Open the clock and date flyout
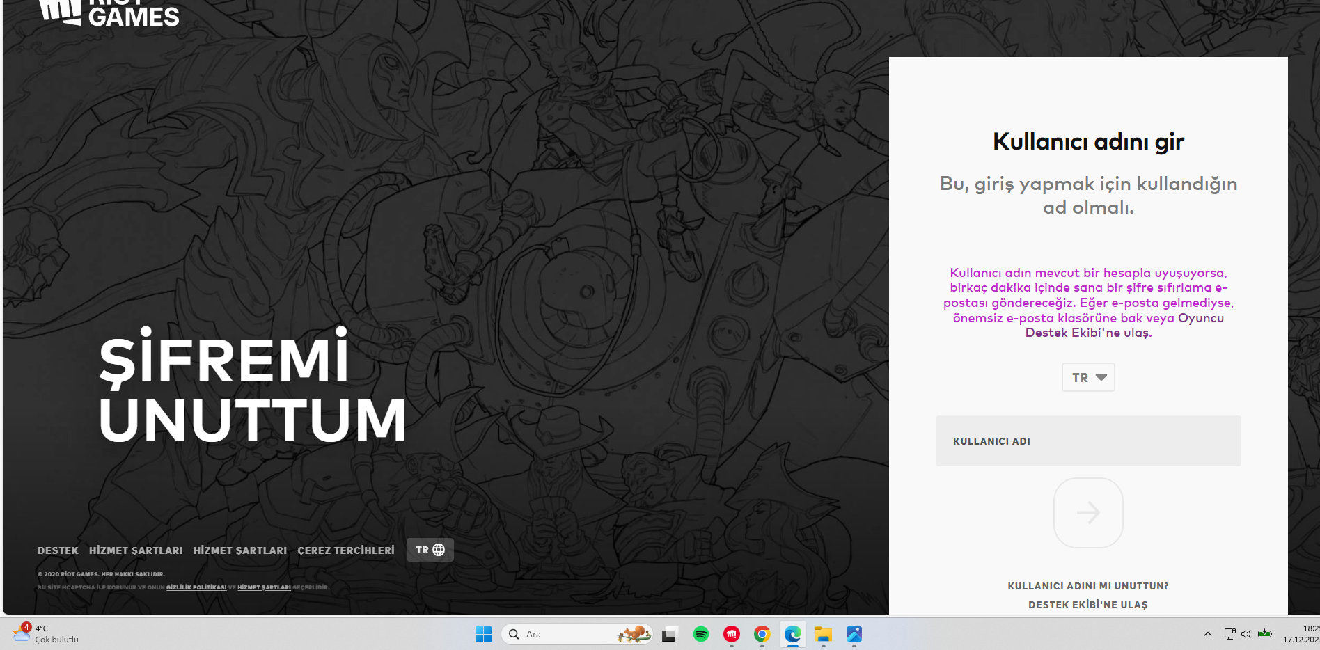This screenshot has height=650, width=1320. [x=1301, y=634]
